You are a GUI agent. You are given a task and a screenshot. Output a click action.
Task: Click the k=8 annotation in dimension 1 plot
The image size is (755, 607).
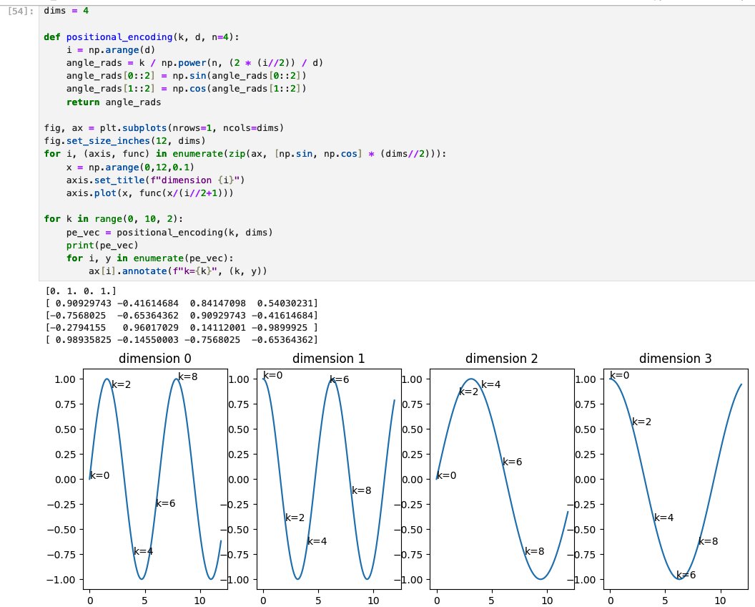[362, 490]
